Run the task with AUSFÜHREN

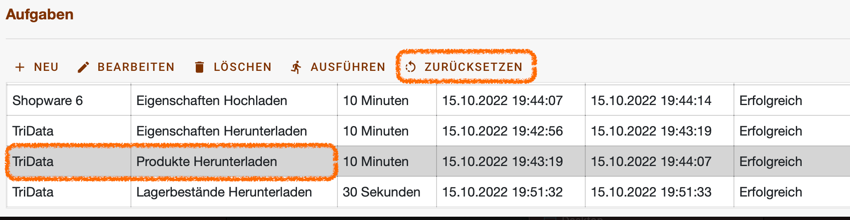(338, 67)
